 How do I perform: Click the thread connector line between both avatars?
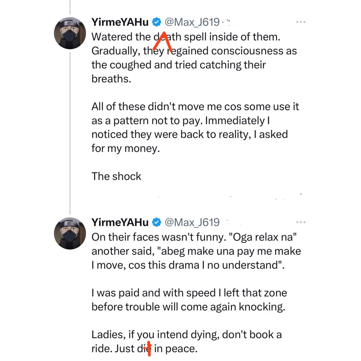70,134
